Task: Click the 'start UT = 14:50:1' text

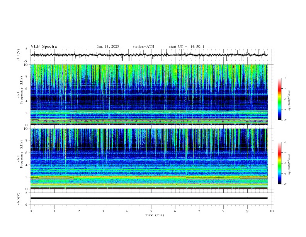Action: 187,46
